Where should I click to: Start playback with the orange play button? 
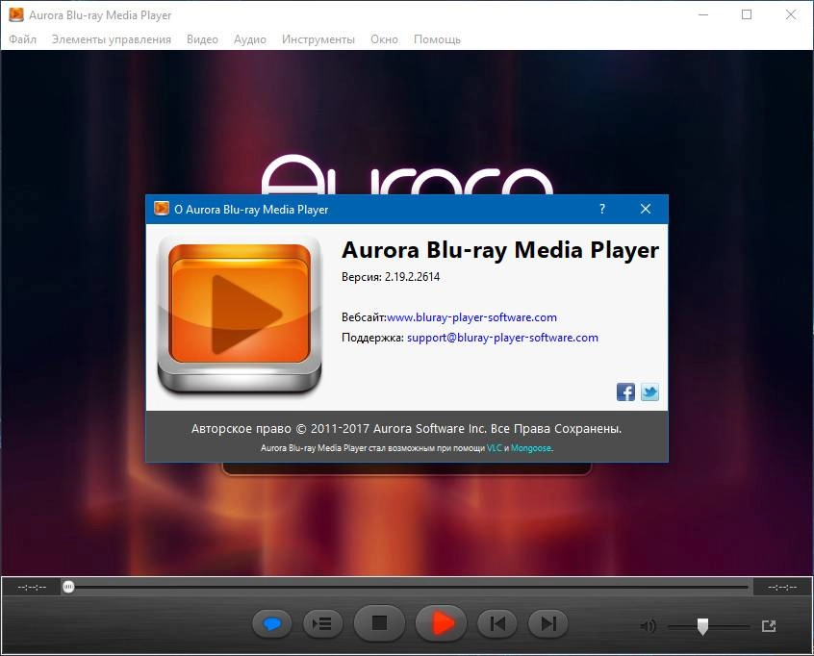[x=441, y=622]
